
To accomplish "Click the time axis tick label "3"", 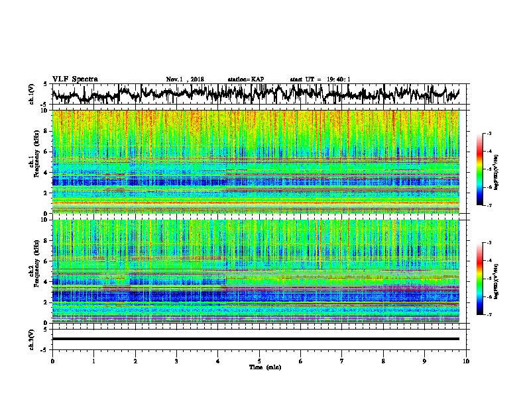I will click(176, 361).
